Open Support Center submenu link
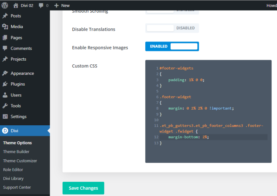The height and width of the screenshot is (196, 277). (17, 187)
